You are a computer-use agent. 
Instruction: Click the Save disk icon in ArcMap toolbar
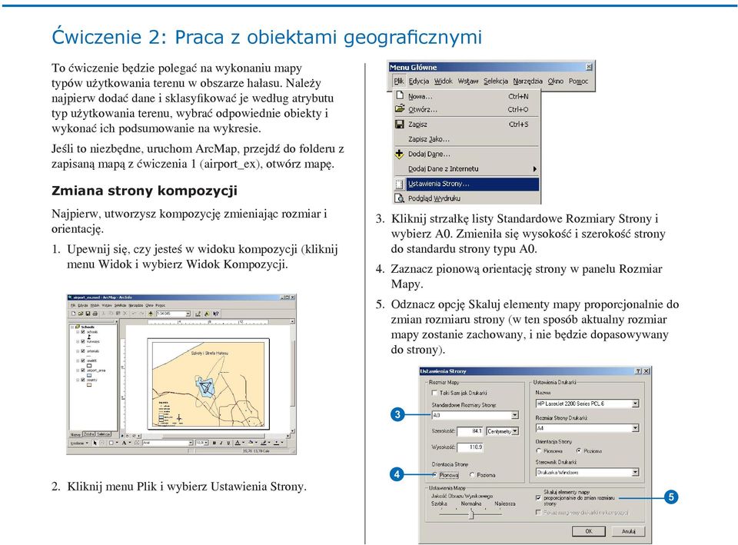[x=88, y=314]
